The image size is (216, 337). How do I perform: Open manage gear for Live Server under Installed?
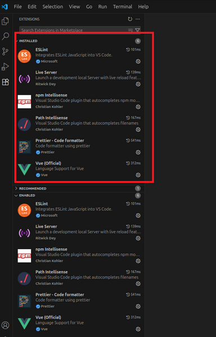coord(138,84)
